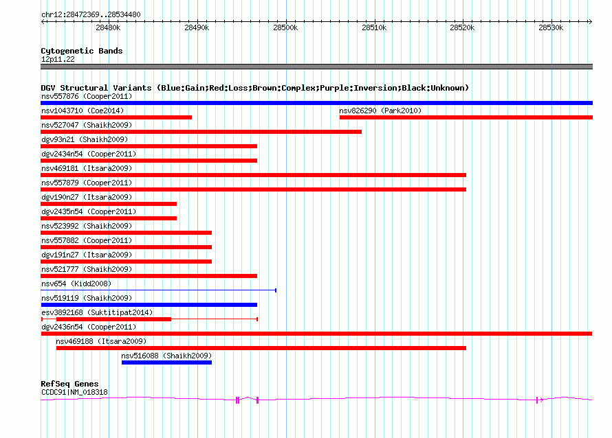This screenshot has height=438, width=612.
Task: Click the chr12:28472369..28534480 coordinate text
Action: (x=91, y=14)
